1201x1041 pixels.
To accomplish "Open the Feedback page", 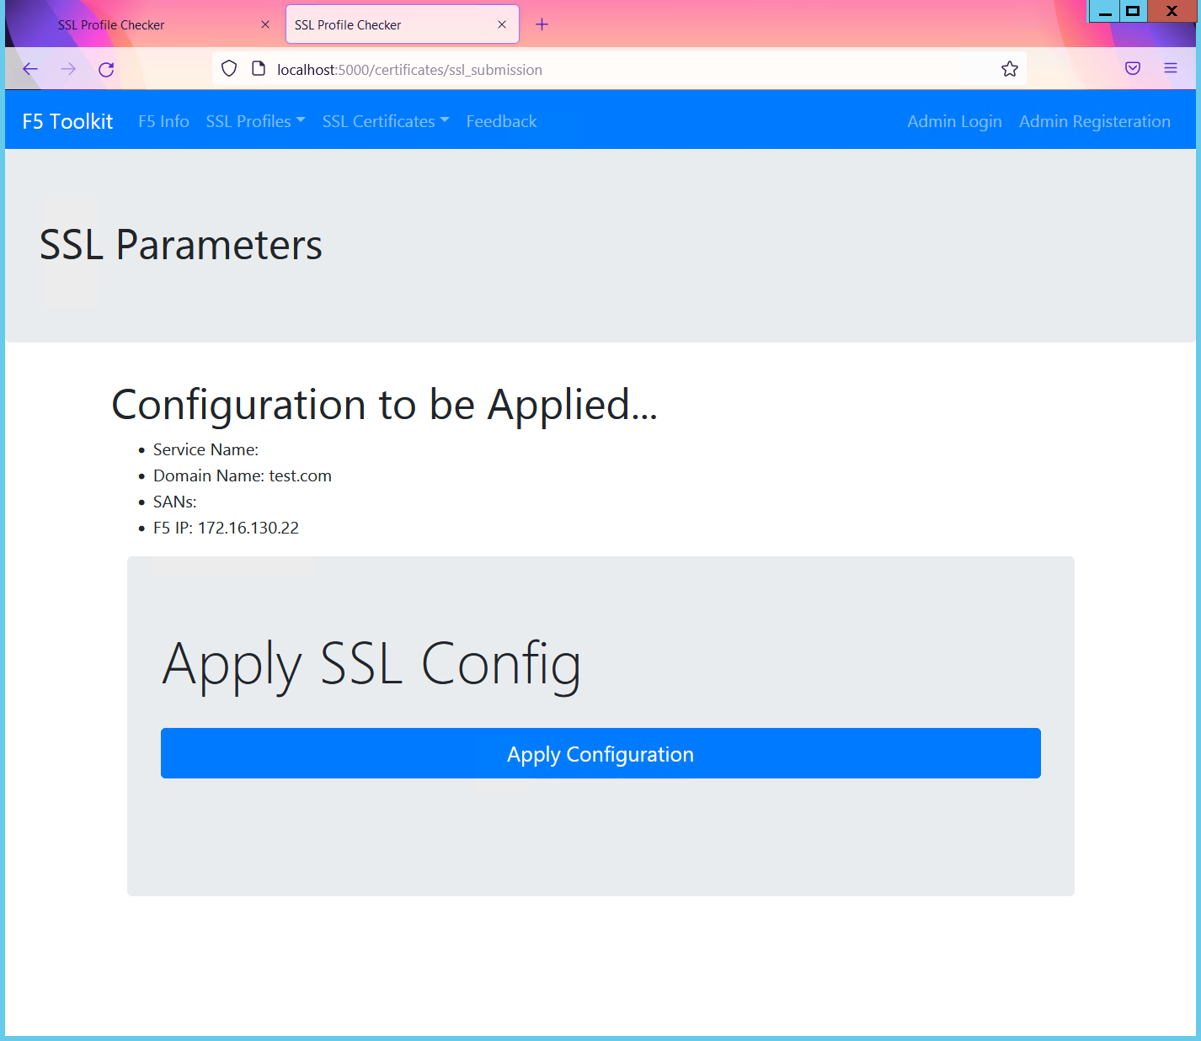I will 501,121.
